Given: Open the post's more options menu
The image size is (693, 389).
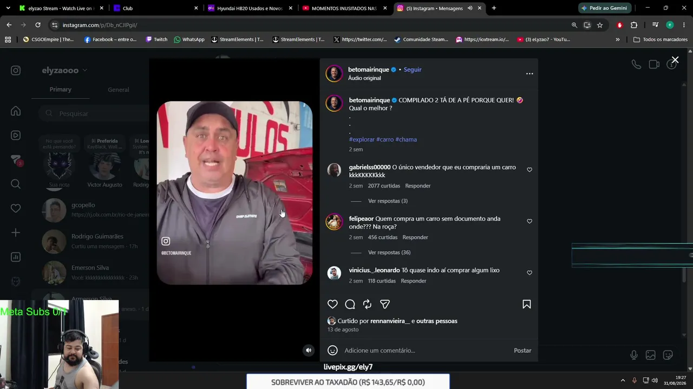Looking at the screenshot, I should (529, 73).
